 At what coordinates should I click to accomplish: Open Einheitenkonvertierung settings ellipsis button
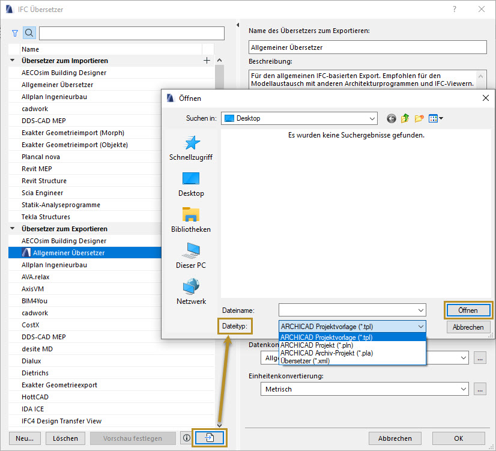480,389
